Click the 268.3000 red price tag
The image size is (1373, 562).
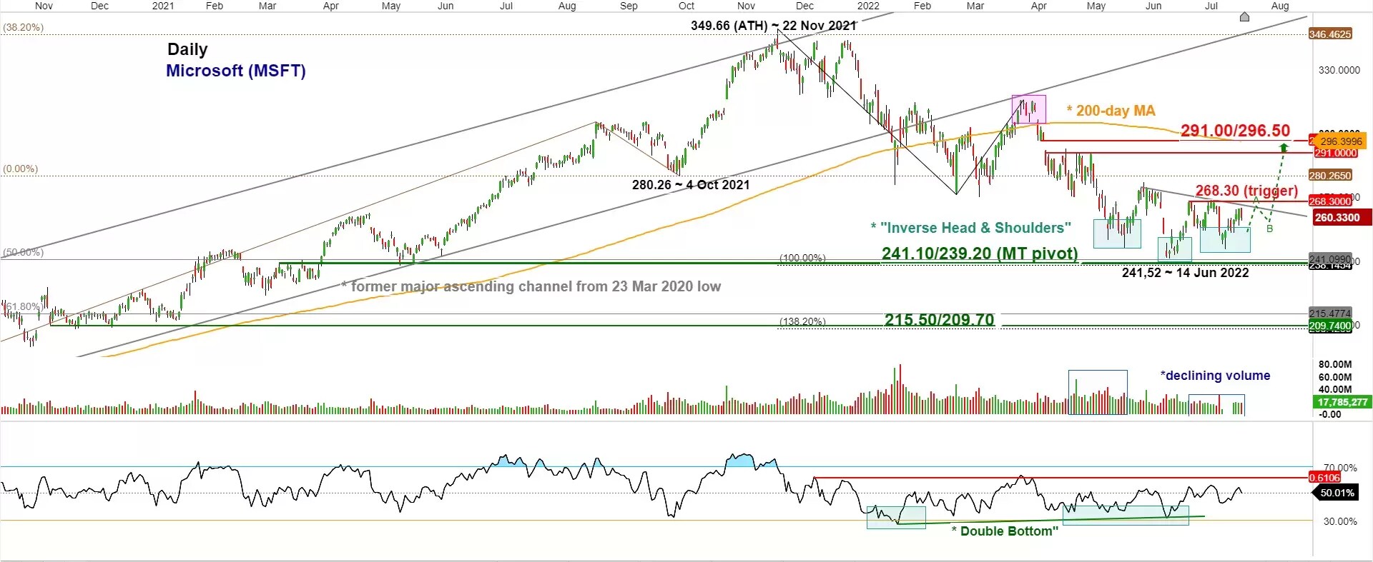pyautogui.click(x=1330, y=201)
